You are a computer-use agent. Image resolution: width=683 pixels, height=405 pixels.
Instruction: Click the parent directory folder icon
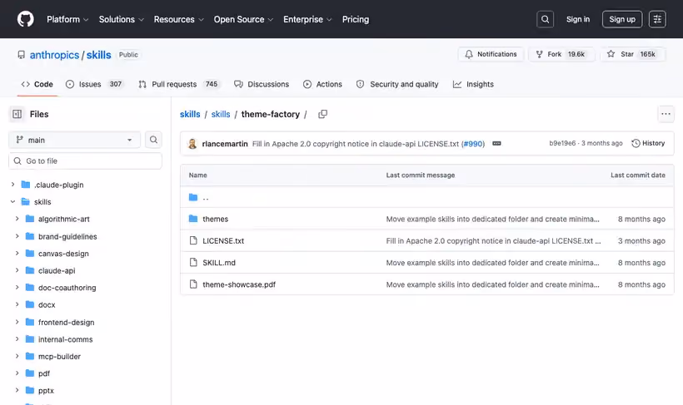193,197
